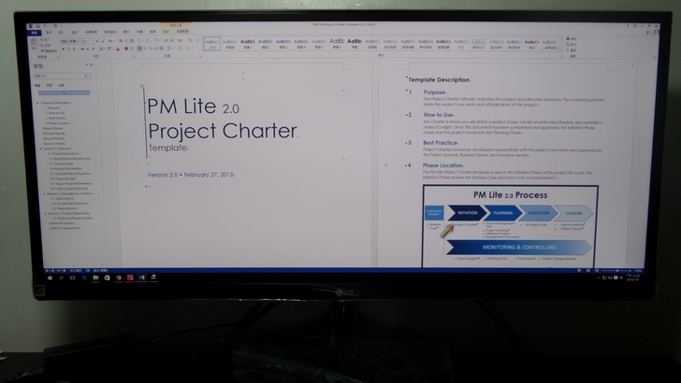Click the 'Phase Location' heading in document
The height and width of the screenshot is (383, 681).
[442, 165]
